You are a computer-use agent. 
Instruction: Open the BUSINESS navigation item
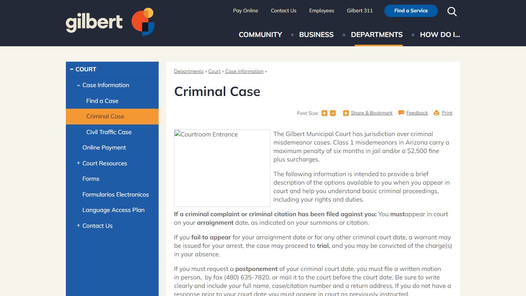(316, 35)
